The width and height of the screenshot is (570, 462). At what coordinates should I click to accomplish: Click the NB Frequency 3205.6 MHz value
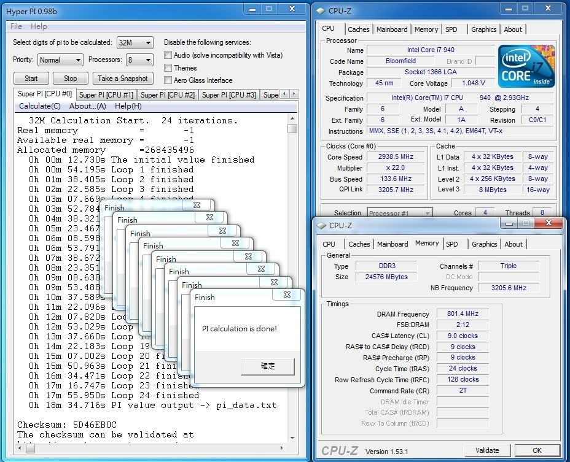coord(509,288)
